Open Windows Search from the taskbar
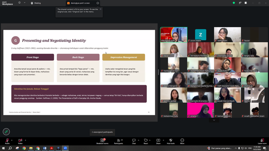Screen dimensions: 269x151 (10, 148)
